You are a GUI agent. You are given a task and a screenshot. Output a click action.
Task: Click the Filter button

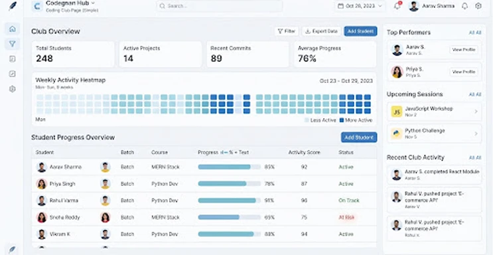[x=287, y=31]
